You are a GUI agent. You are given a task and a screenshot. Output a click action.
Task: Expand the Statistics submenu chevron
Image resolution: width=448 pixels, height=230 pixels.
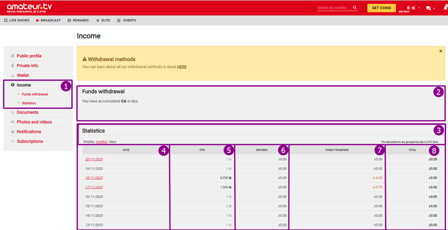point(18,103)
